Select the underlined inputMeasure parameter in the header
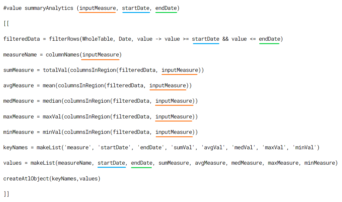 [97, 8]
